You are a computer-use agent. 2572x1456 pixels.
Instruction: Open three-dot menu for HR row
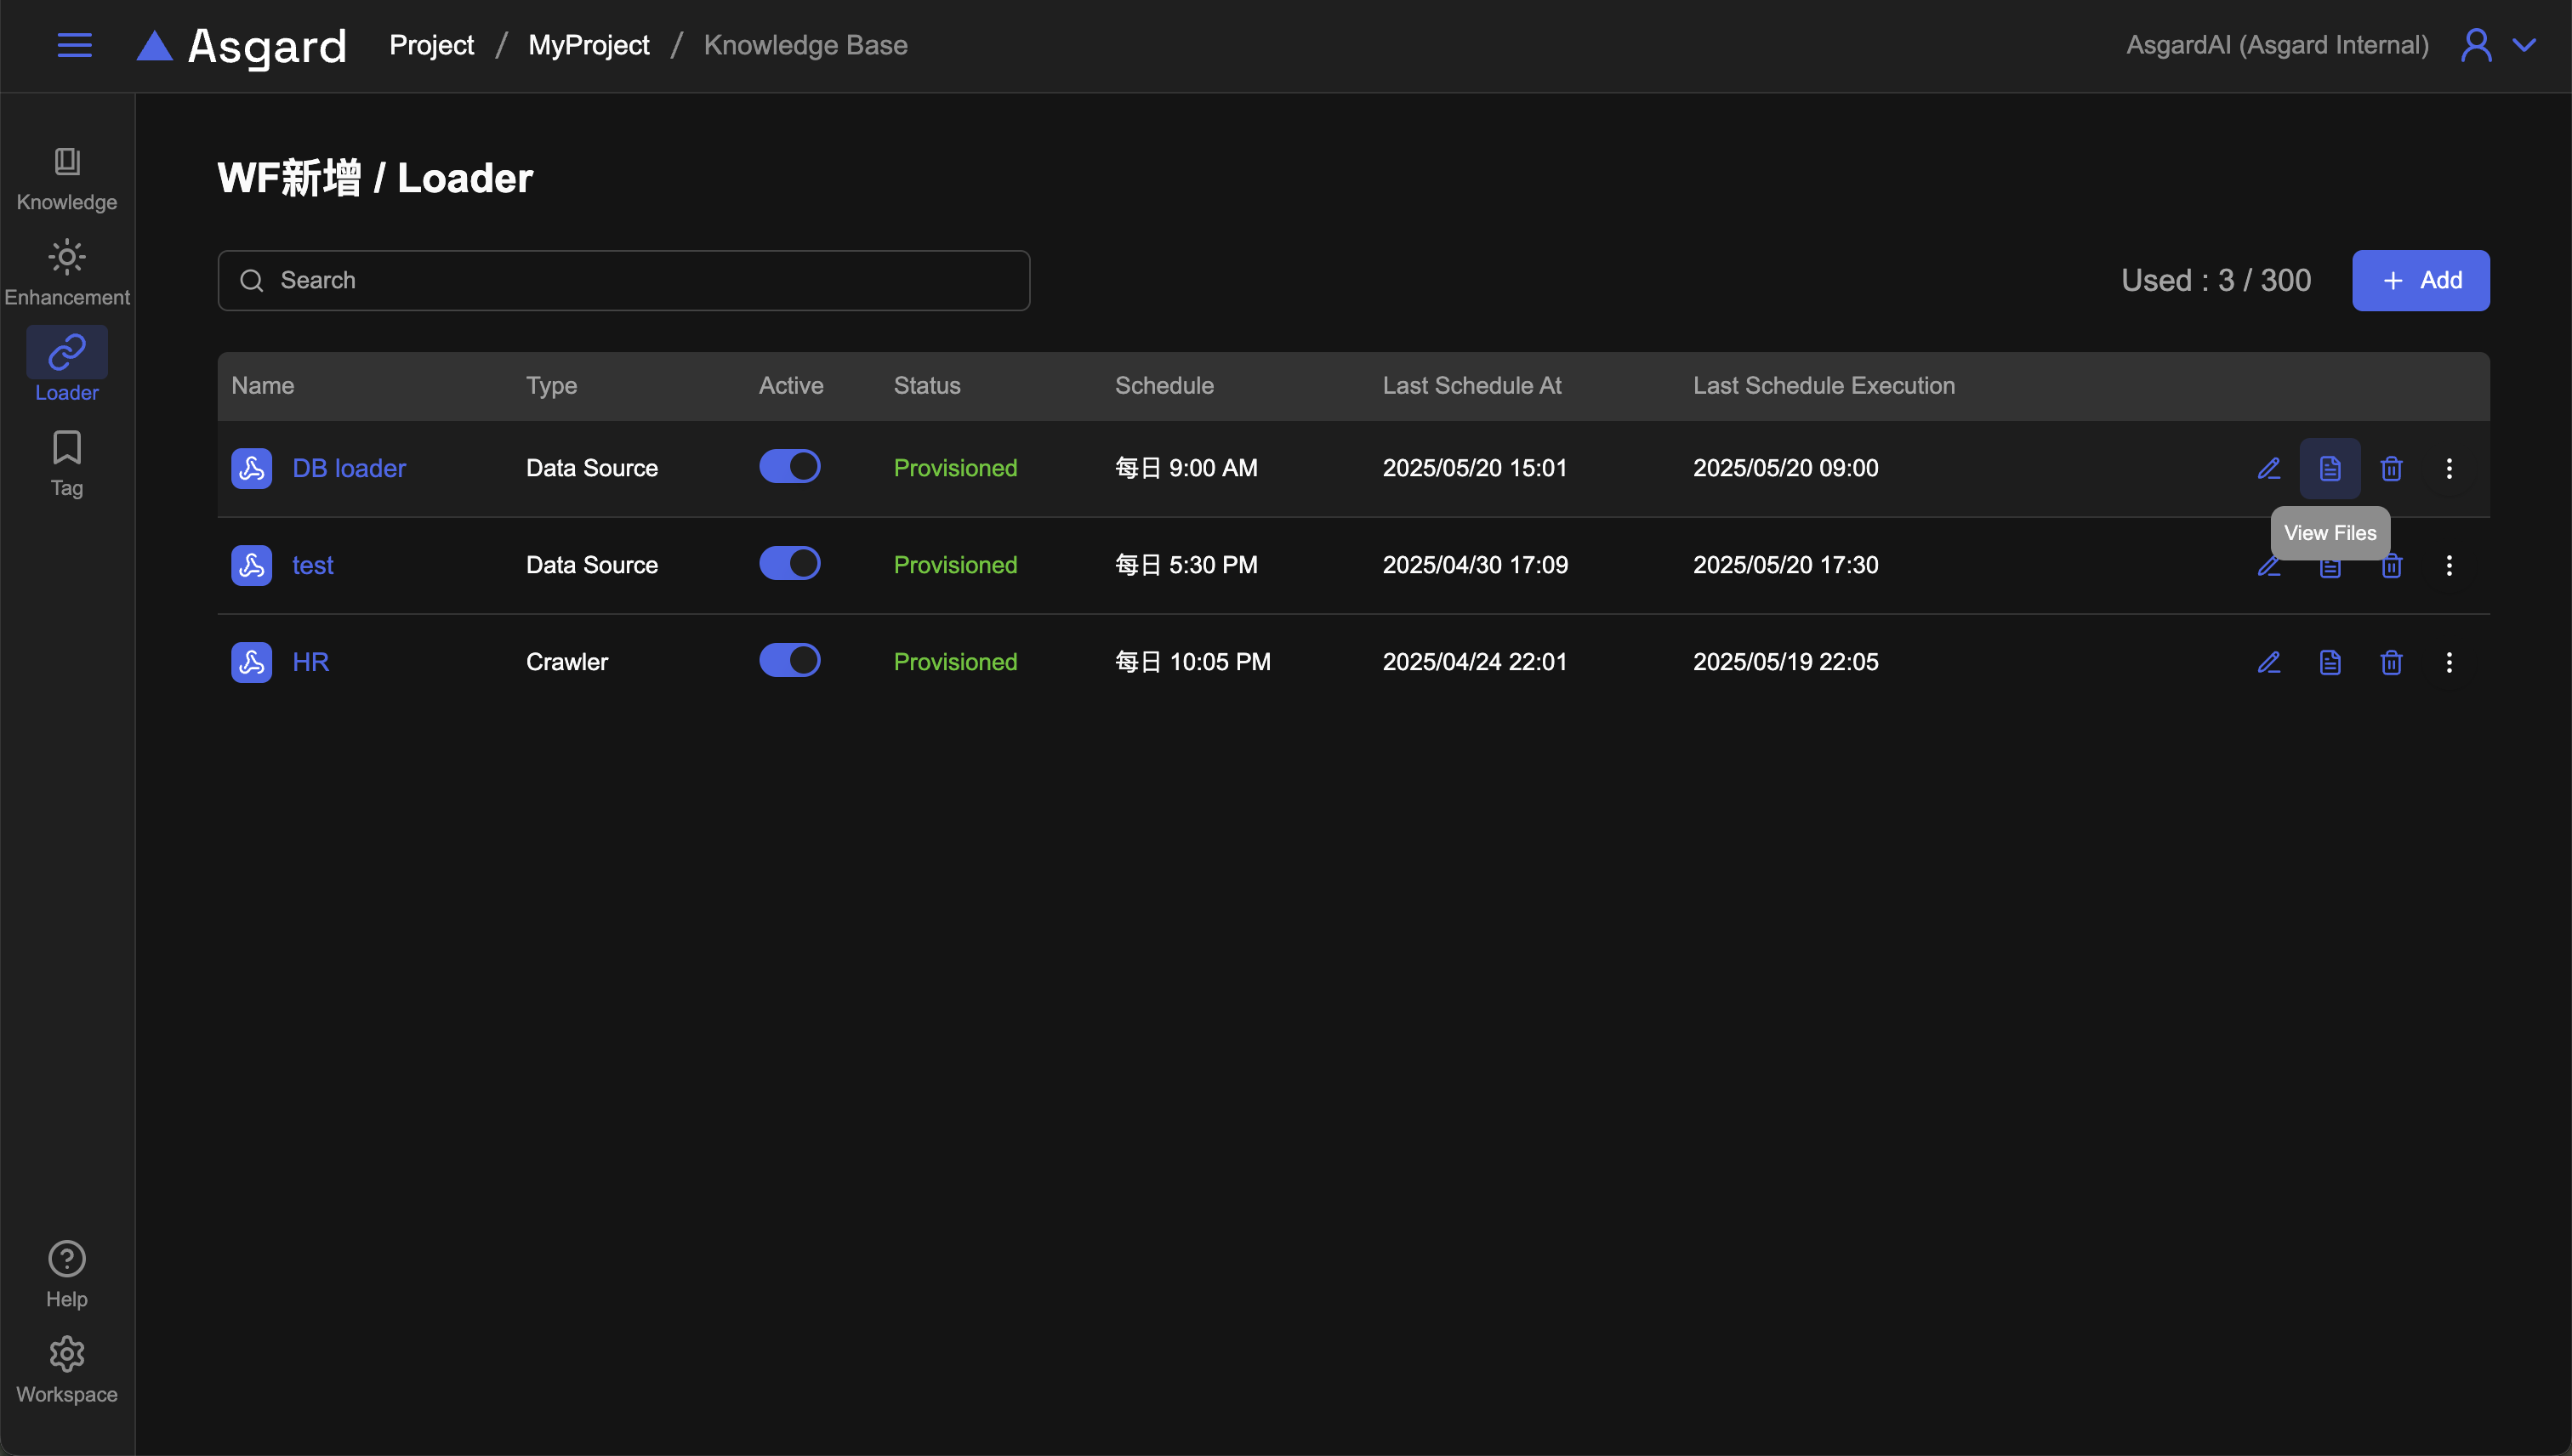tap(2448, 662)
